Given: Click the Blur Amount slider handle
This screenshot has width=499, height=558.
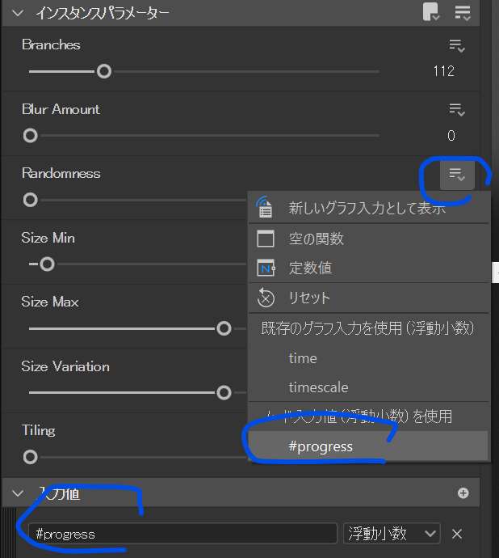Looking at the screenshot, I should click(x=30, y=136).
